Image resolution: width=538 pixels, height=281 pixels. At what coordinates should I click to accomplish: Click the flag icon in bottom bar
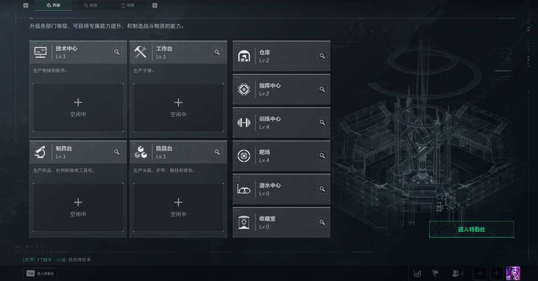[435, 274]
